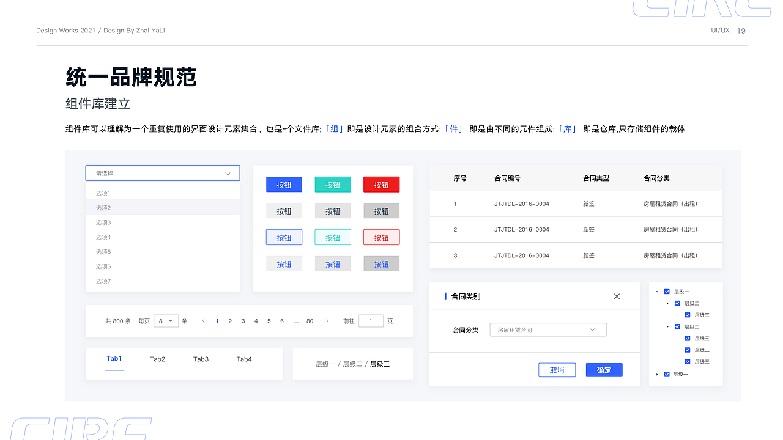Click the teal-outlined 按钮 button
The width and height of the screenshot is (783, 440).
tap(333, 237)
